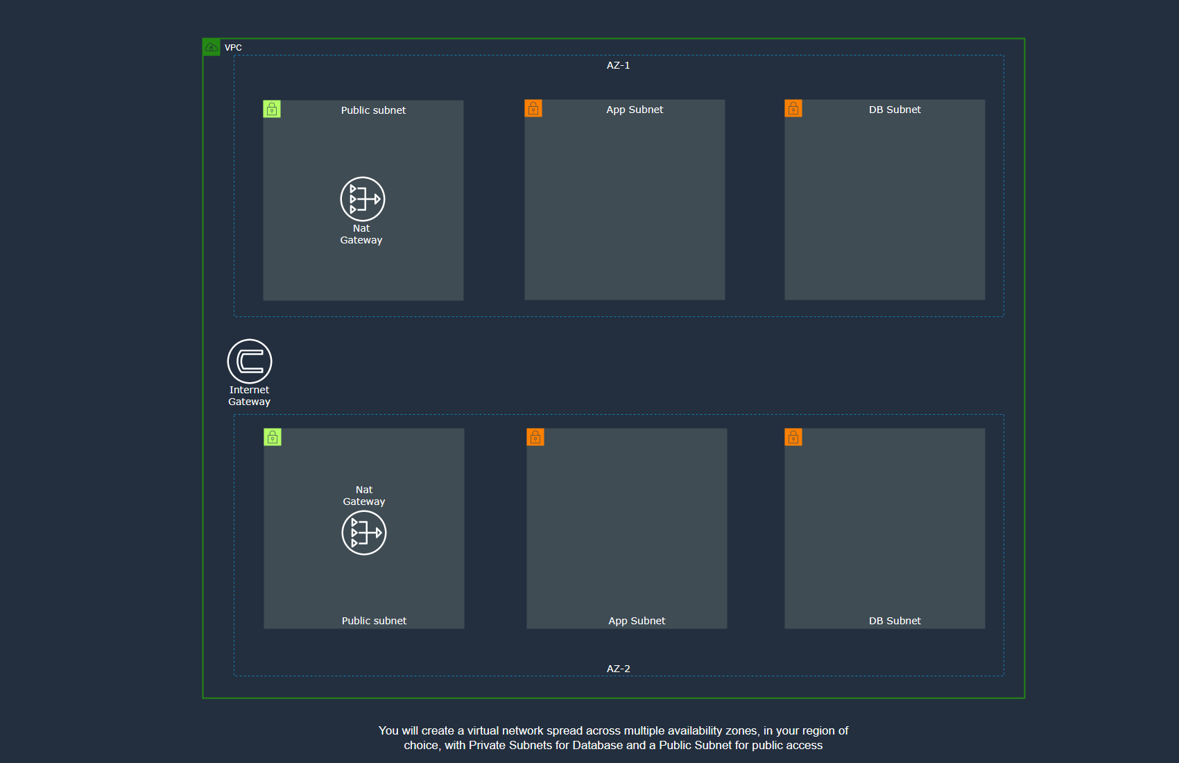Click the green lock icon on AZ-2 Public subnet
Screen dimensions: 1179x763
pyautogui.click(x=273, y=437)
